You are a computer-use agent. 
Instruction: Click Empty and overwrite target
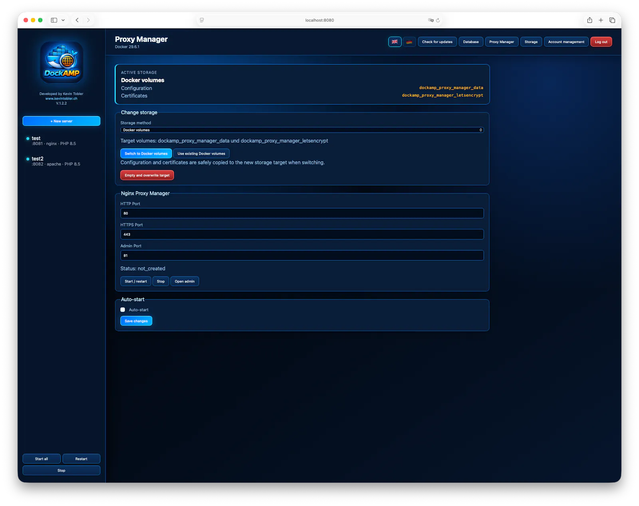(147, 175)
